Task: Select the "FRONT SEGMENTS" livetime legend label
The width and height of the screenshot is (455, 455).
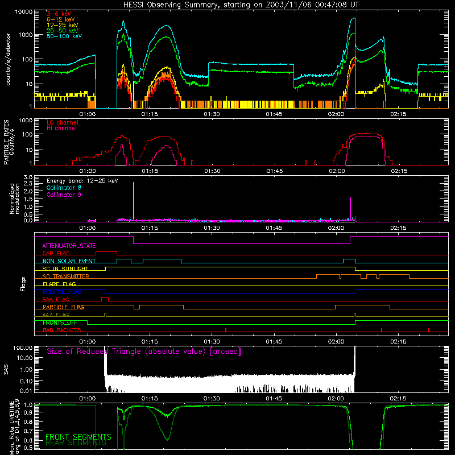Action: [x=78, y=437]
